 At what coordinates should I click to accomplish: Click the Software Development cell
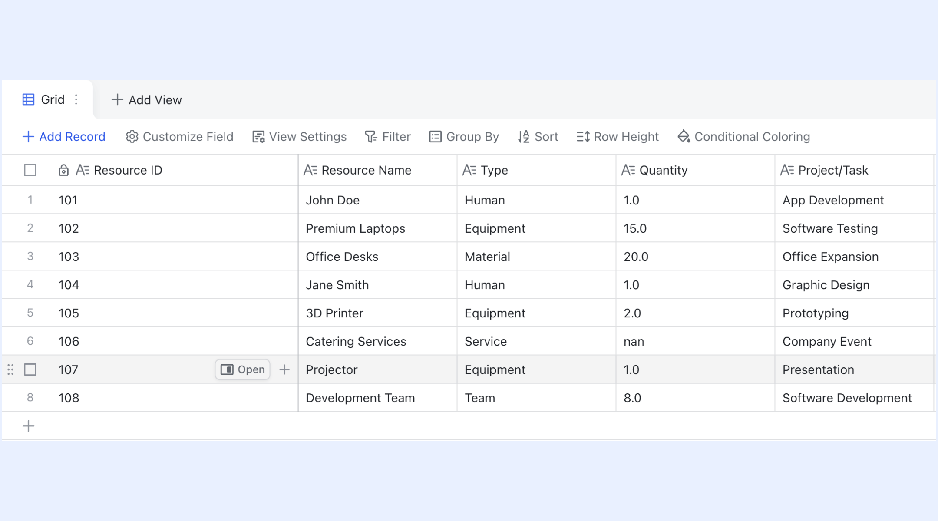click(x=855, y=398)
